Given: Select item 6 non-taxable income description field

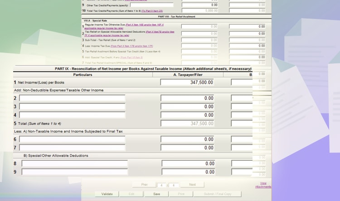Looking at the screenshot, I should click(x=72, y=139).
